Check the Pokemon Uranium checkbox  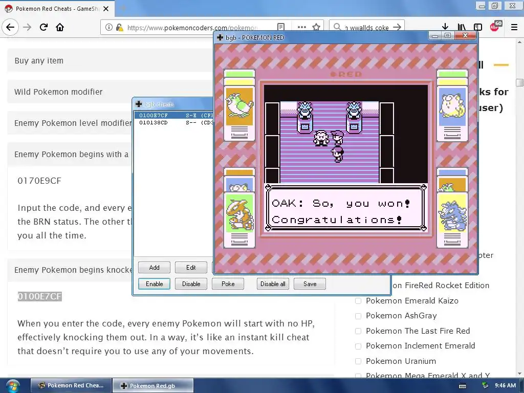(358, 361)
